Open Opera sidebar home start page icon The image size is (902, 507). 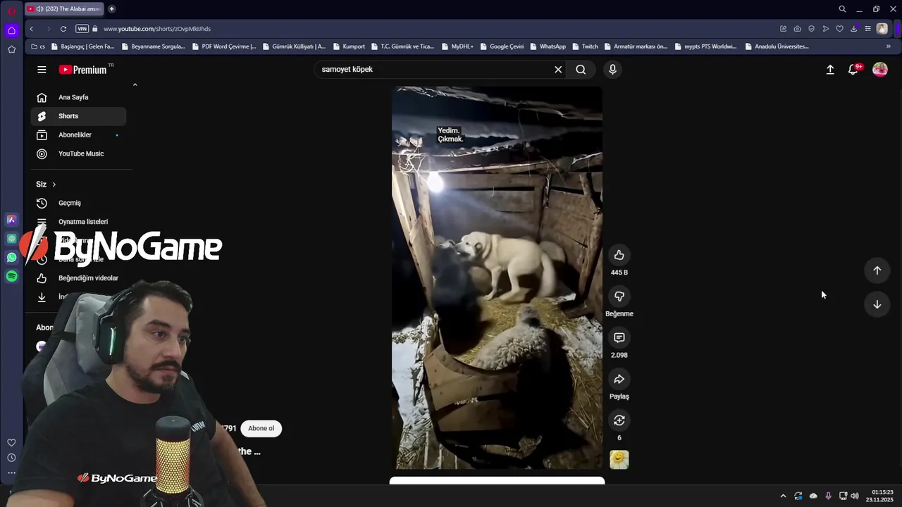coord(11,30)
